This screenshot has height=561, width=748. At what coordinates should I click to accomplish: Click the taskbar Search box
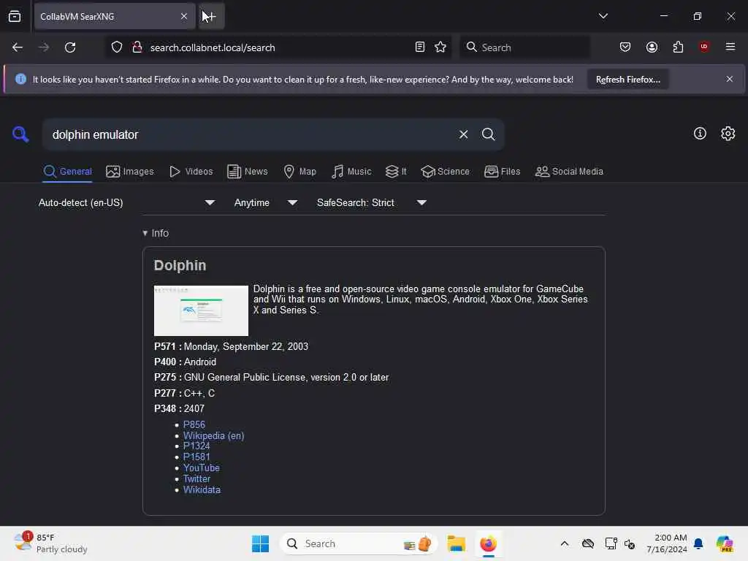(359, 543)
